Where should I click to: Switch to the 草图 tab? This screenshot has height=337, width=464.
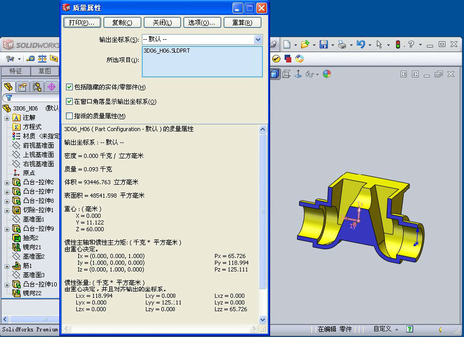tap(45, 71)
